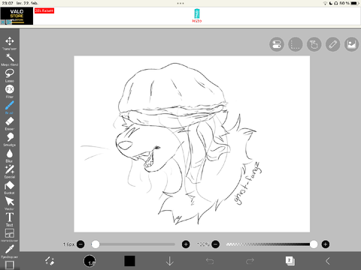This screenshot has width=361, height=270.
Task: Choose the Bucket fill tool
Action: click(x=10, y=187)
